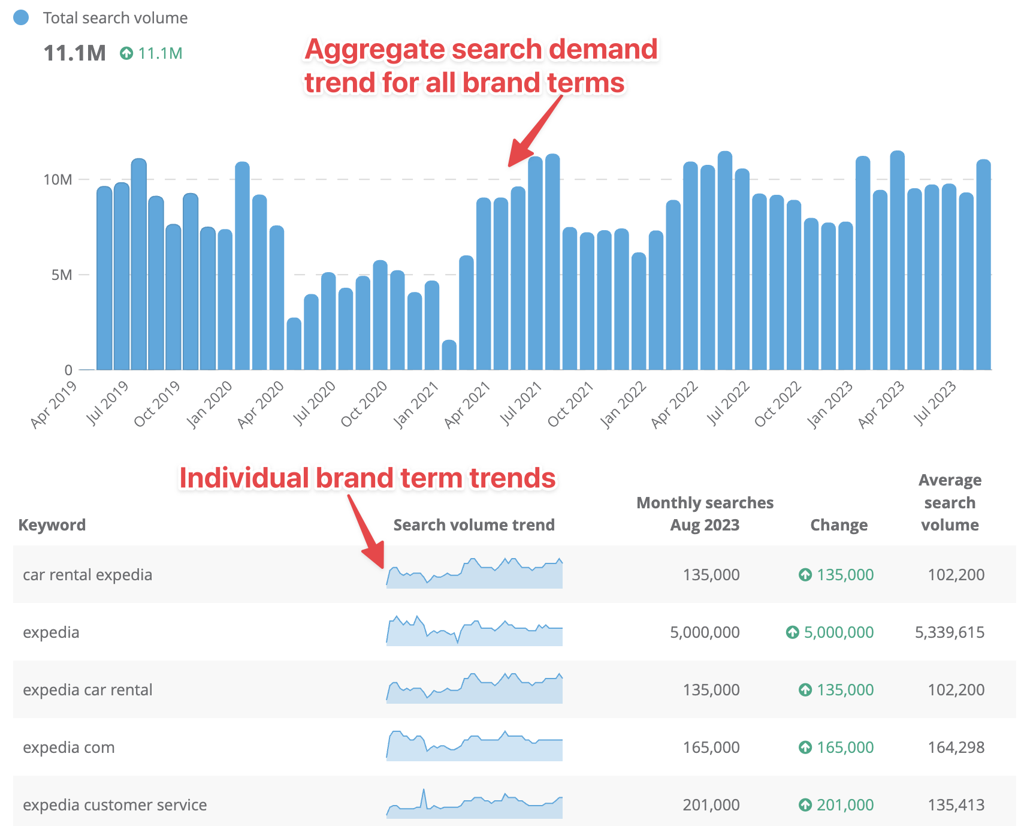Click the green change arrow for expedia com

(805, 747)
